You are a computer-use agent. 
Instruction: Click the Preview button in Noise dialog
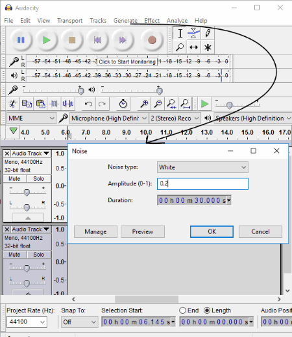click(143, 232)
